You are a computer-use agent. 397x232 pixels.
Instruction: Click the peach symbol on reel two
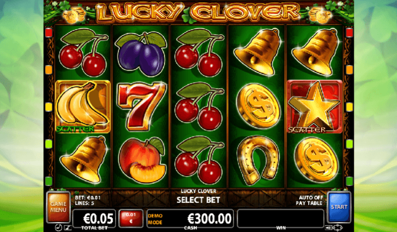click(x=142, y=161)
